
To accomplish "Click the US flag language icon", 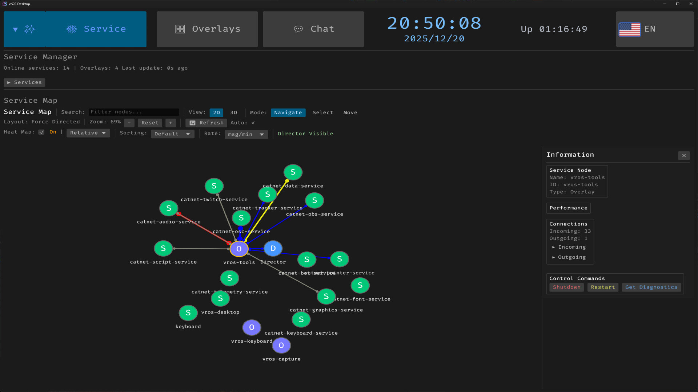I will (629, 29).
